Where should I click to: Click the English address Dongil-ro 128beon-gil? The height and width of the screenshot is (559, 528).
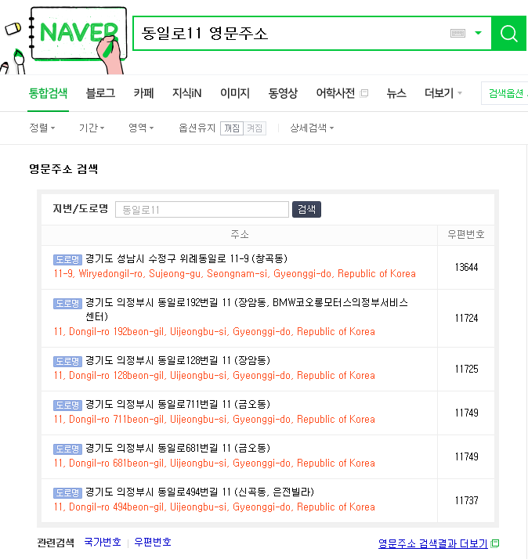pyautogui.click(x=215, y=376)
